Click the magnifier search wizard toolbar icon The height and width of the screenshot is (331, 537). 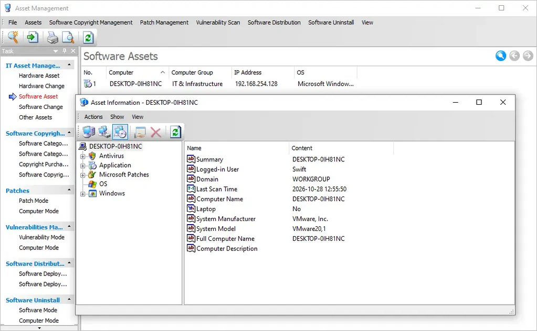pyautogui.click(x=13, y=37)
